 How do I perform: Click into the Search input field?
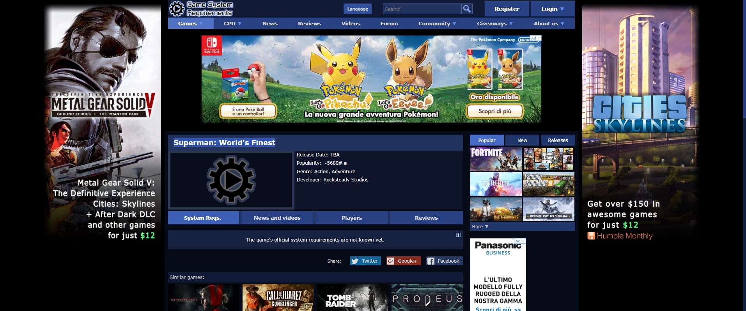point(422,9)
